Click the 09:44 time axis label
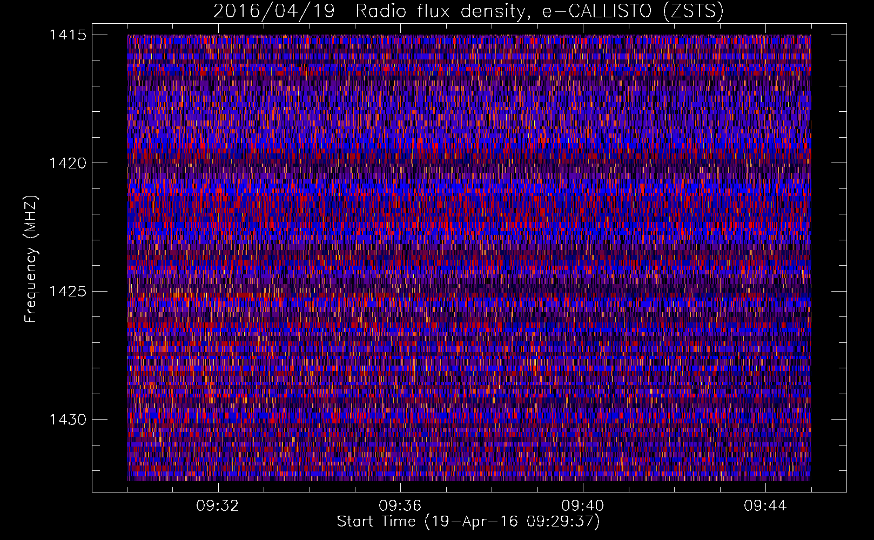Image resolution: width=874 pixels, height=540 pixels. (765, 506)
